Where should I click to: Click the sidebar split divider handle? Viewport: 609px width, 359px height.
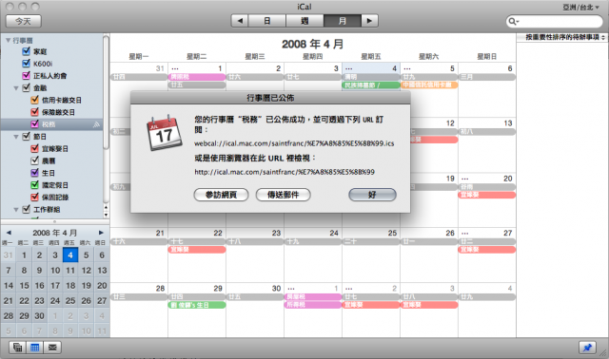[x=55, y=221]
